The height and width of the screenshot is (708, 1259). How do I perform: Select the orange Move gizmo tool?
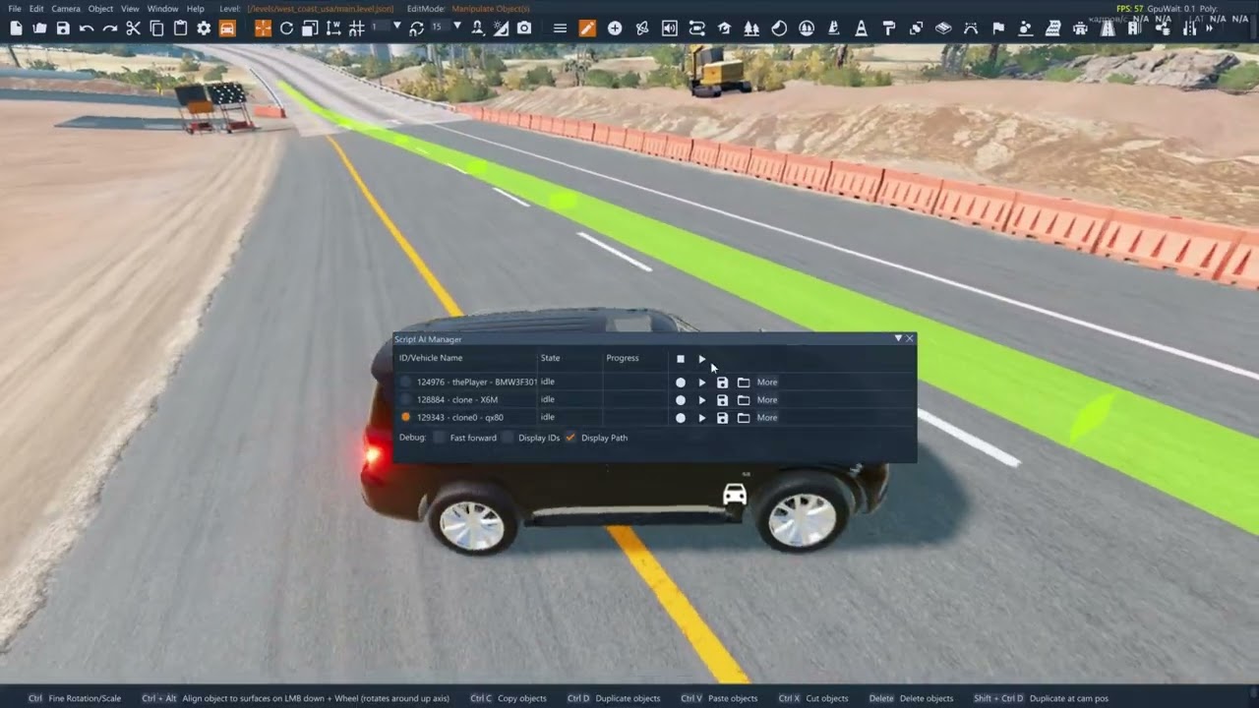(263, 29)
